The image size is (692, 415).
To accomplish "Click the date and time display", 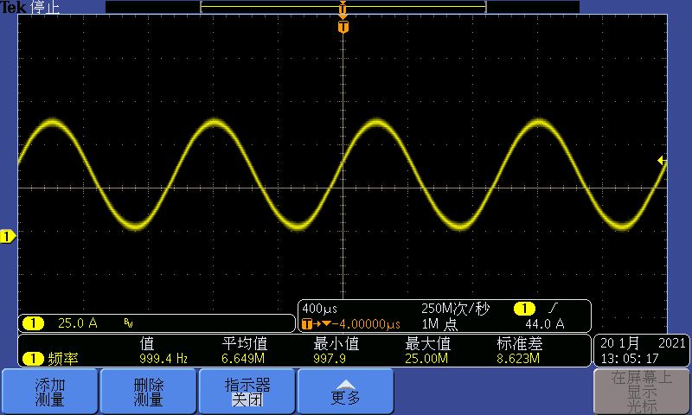I will (x=641, y=349).
